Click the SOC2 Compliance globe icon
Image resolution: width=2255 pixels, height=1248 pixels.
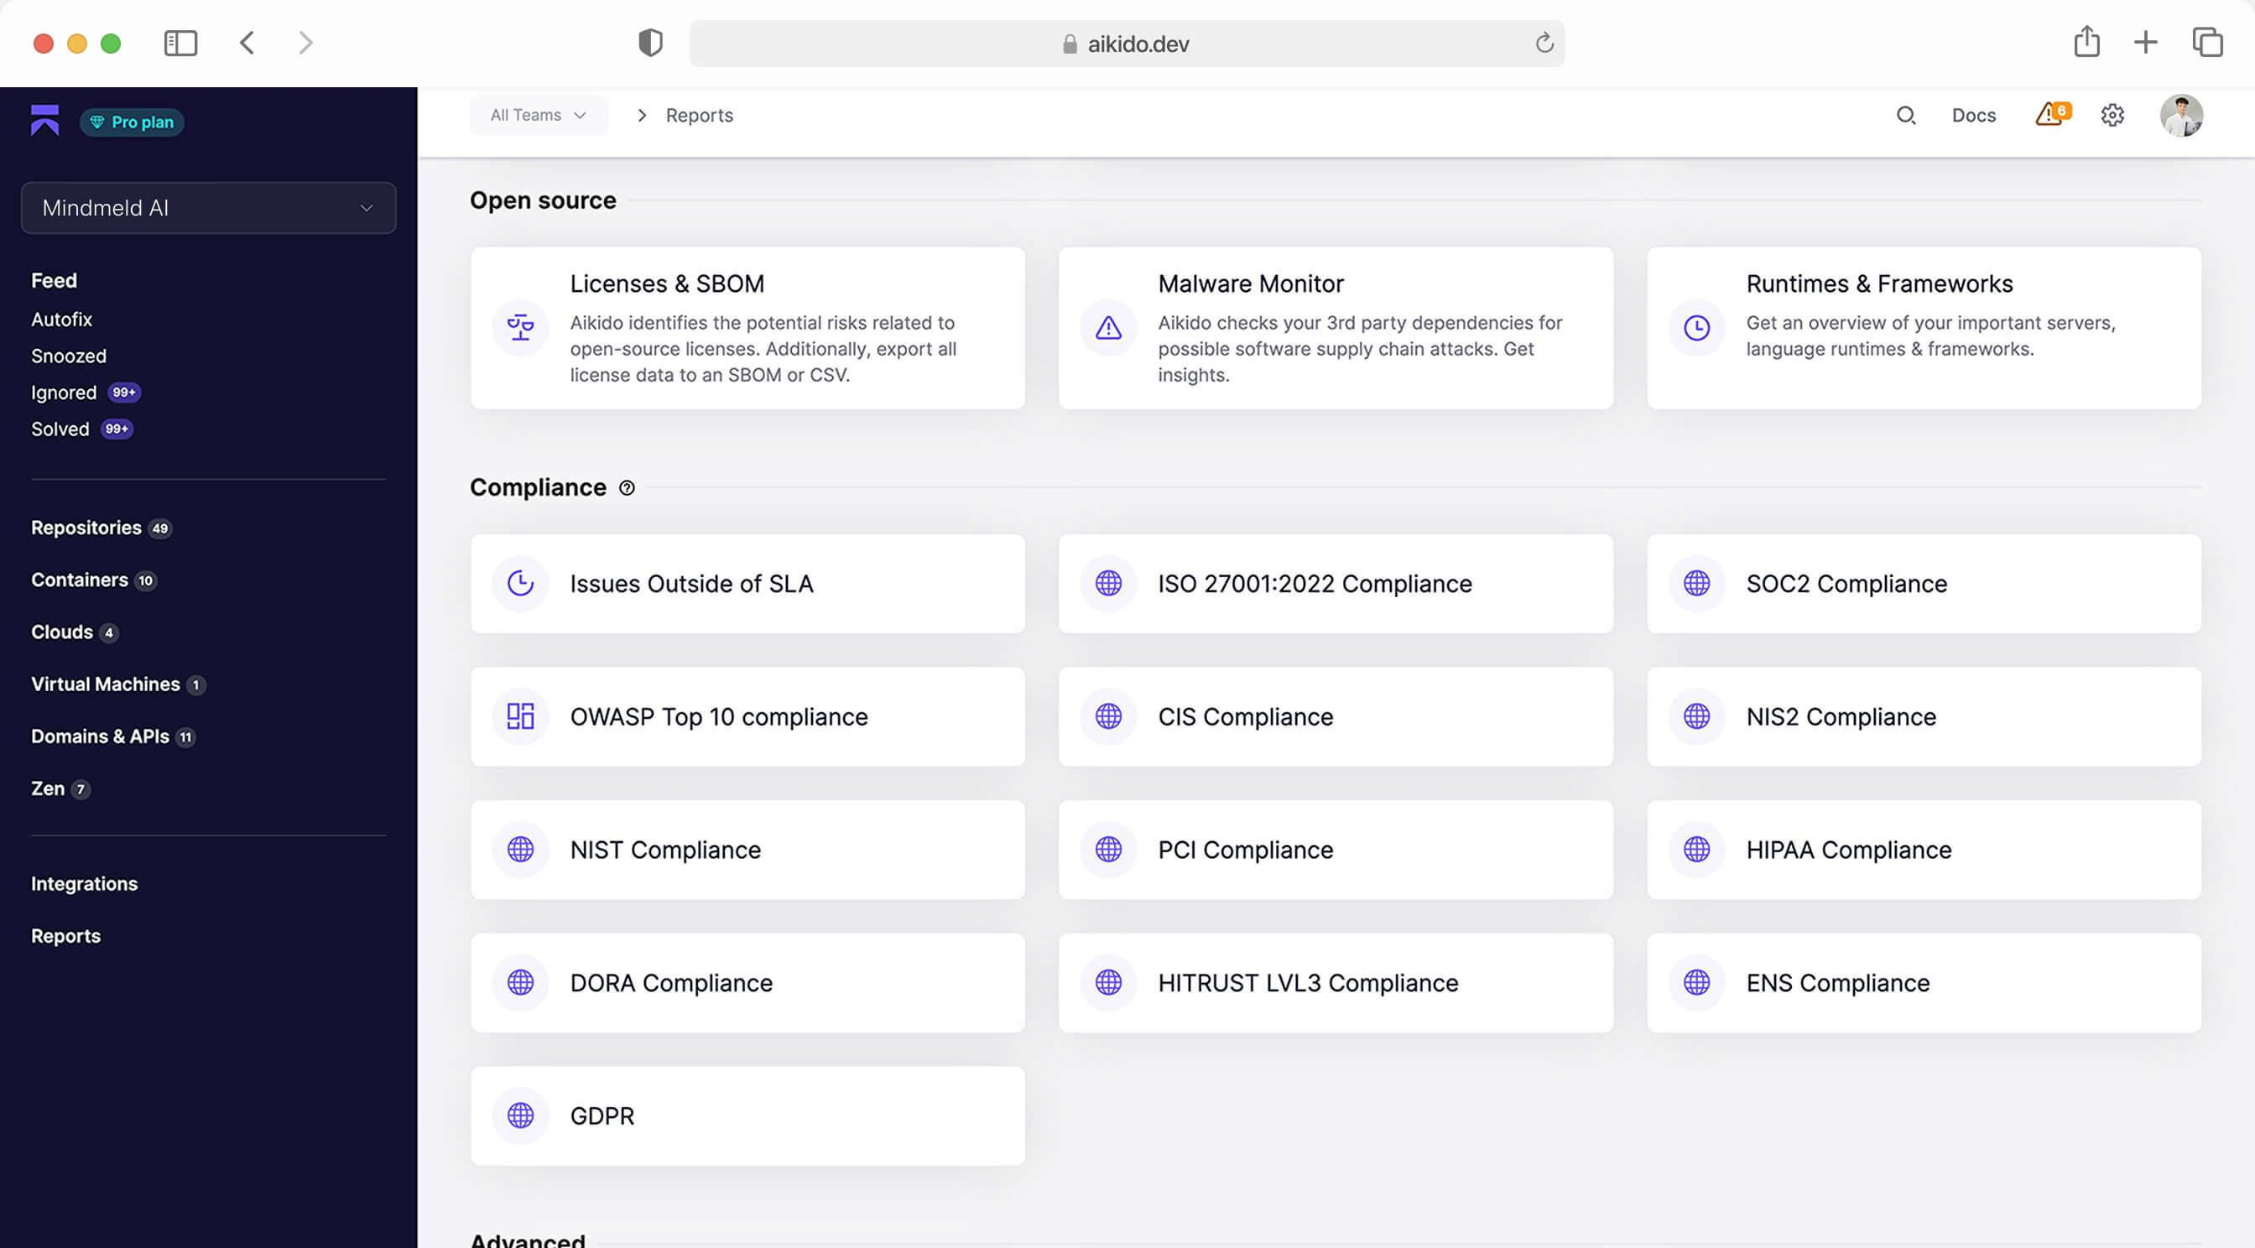coord(1697,583)
